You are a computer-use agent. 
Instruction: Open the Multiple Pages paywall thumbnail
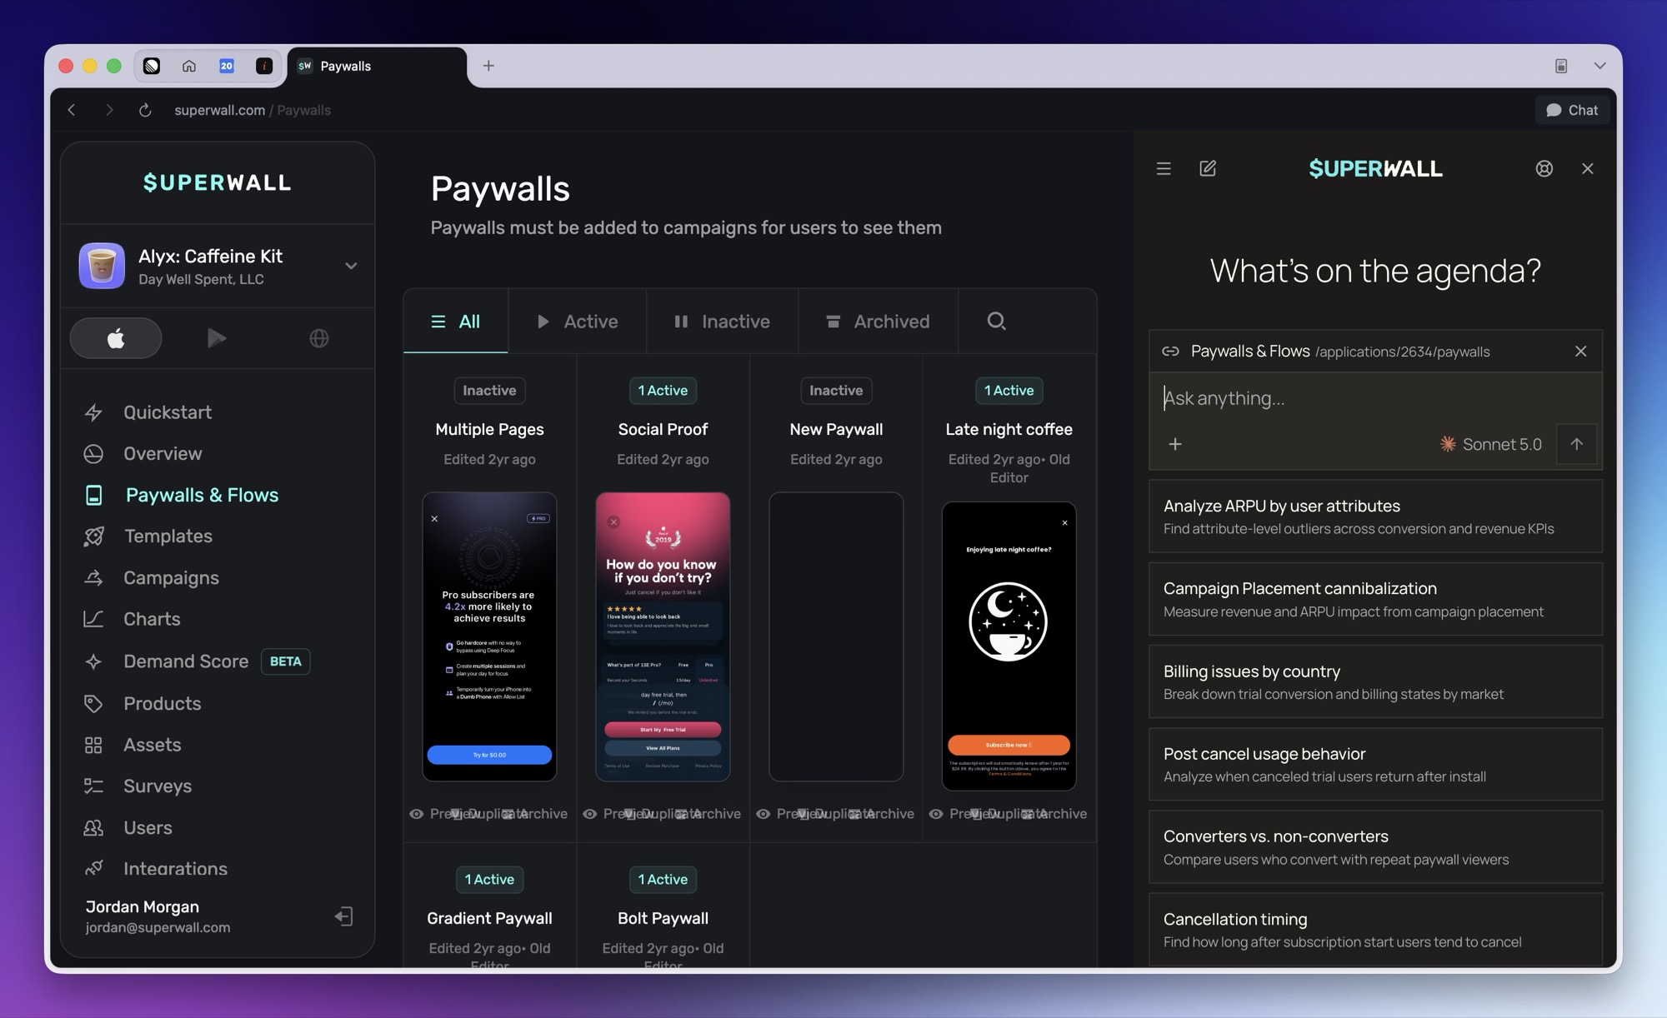coord(489,636)
